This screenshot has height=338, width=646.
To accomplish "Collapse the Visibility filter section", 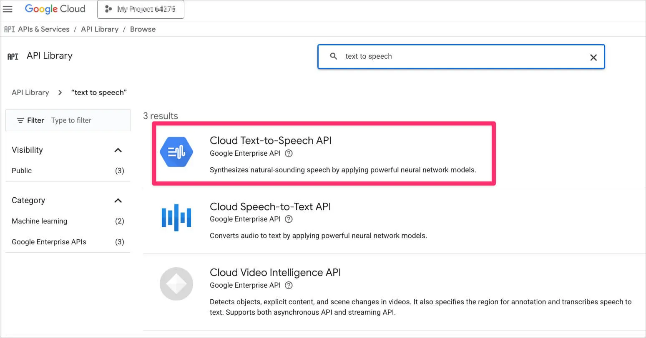I will coord(118,150).
